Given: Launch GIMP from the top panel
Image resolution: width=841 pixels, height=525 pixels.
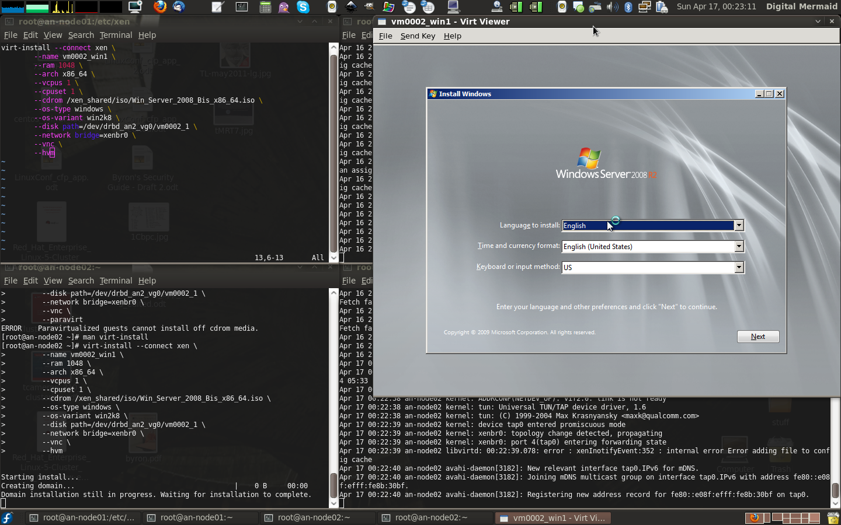Looking at the screenshot, I should point(370,7).
